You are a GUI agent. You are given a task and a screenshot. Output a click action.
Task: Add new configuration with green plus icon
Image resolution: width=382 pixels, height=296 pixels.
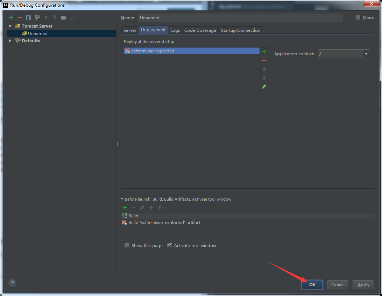point(11,17)
